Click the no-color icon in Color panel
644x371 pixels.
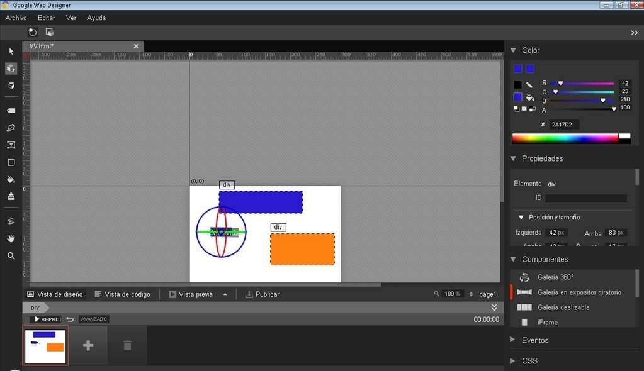pos(524,109)
